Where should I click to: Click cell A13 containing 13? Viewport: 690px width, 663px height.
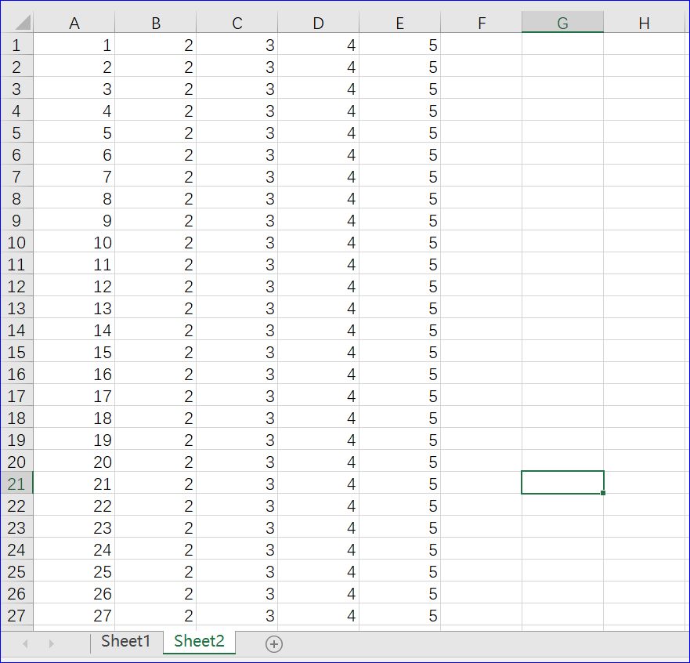click(x=74, y=308)
